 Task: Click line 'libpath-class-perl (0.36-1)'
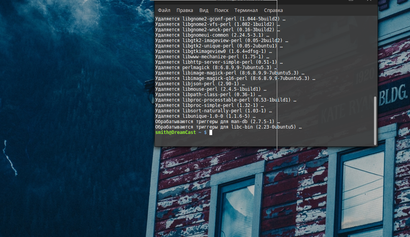tap(208, 95)
